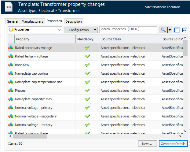Toggle Mandatory check for Nameplate capacity: max
Viewport: 190px width, 152px height.
[88, 99]
